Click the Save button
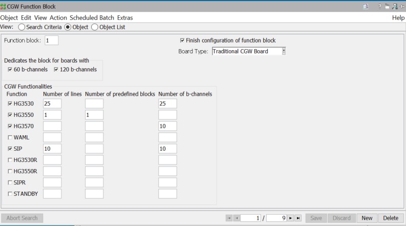 point(316,218)
